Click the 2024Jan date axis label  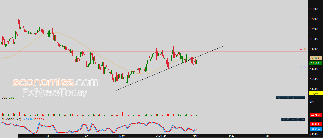point(161,136)
